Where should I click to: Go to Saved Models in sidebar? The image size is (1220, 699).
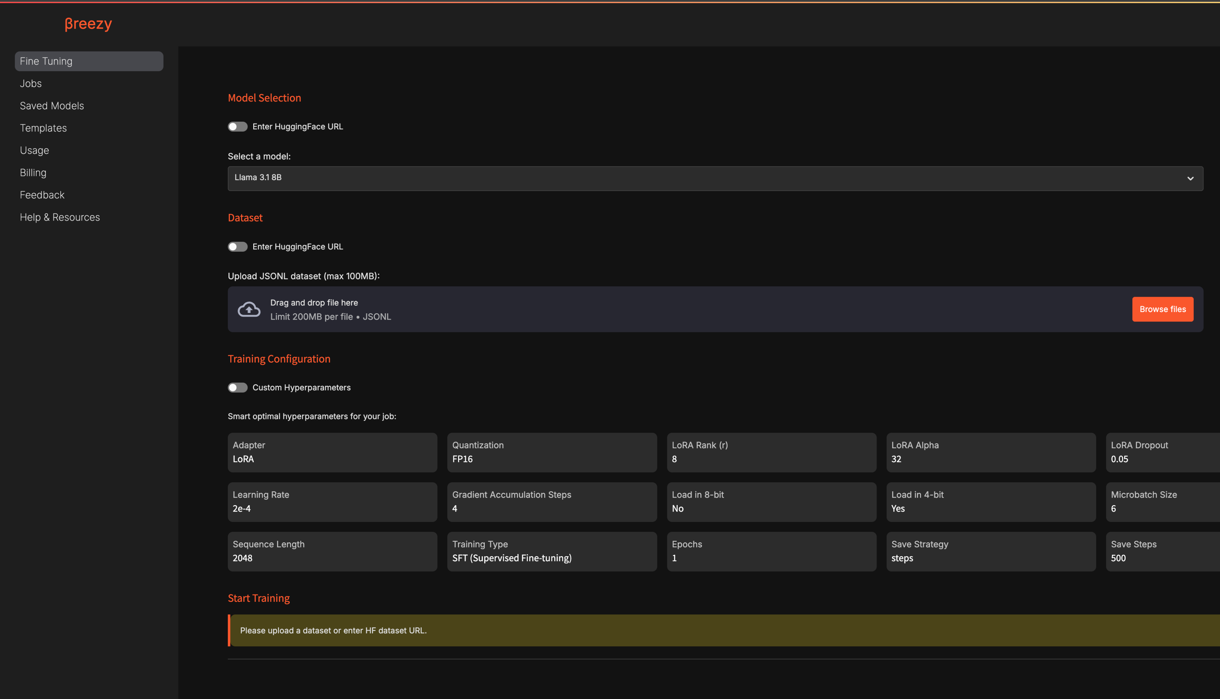(52, 105)
